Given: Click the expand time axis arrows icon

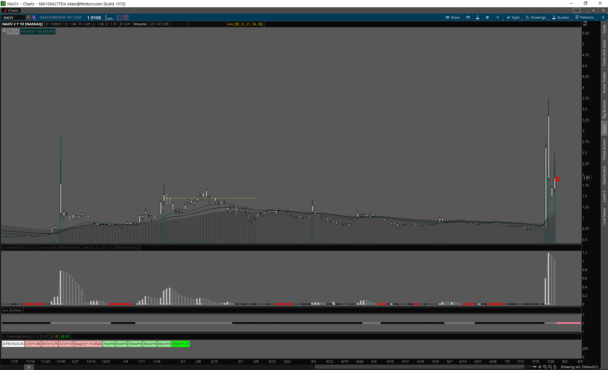Looking at the screenshot, I should [x=535, y=367].
